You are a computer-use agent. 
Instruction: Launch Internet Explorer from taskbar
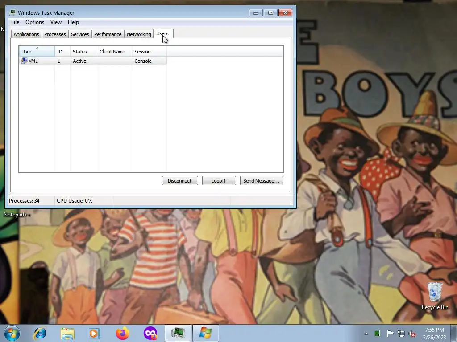(40, 333)
